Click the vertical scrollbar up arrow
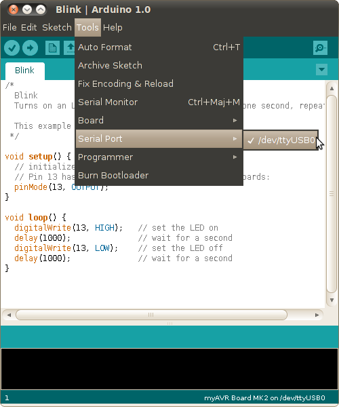The image size is (339, 407). click(332, 88)
